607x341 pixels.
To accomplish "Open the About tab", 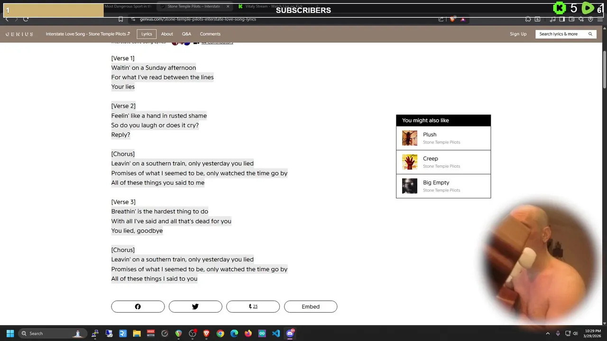I will click(x=167, y=34).
